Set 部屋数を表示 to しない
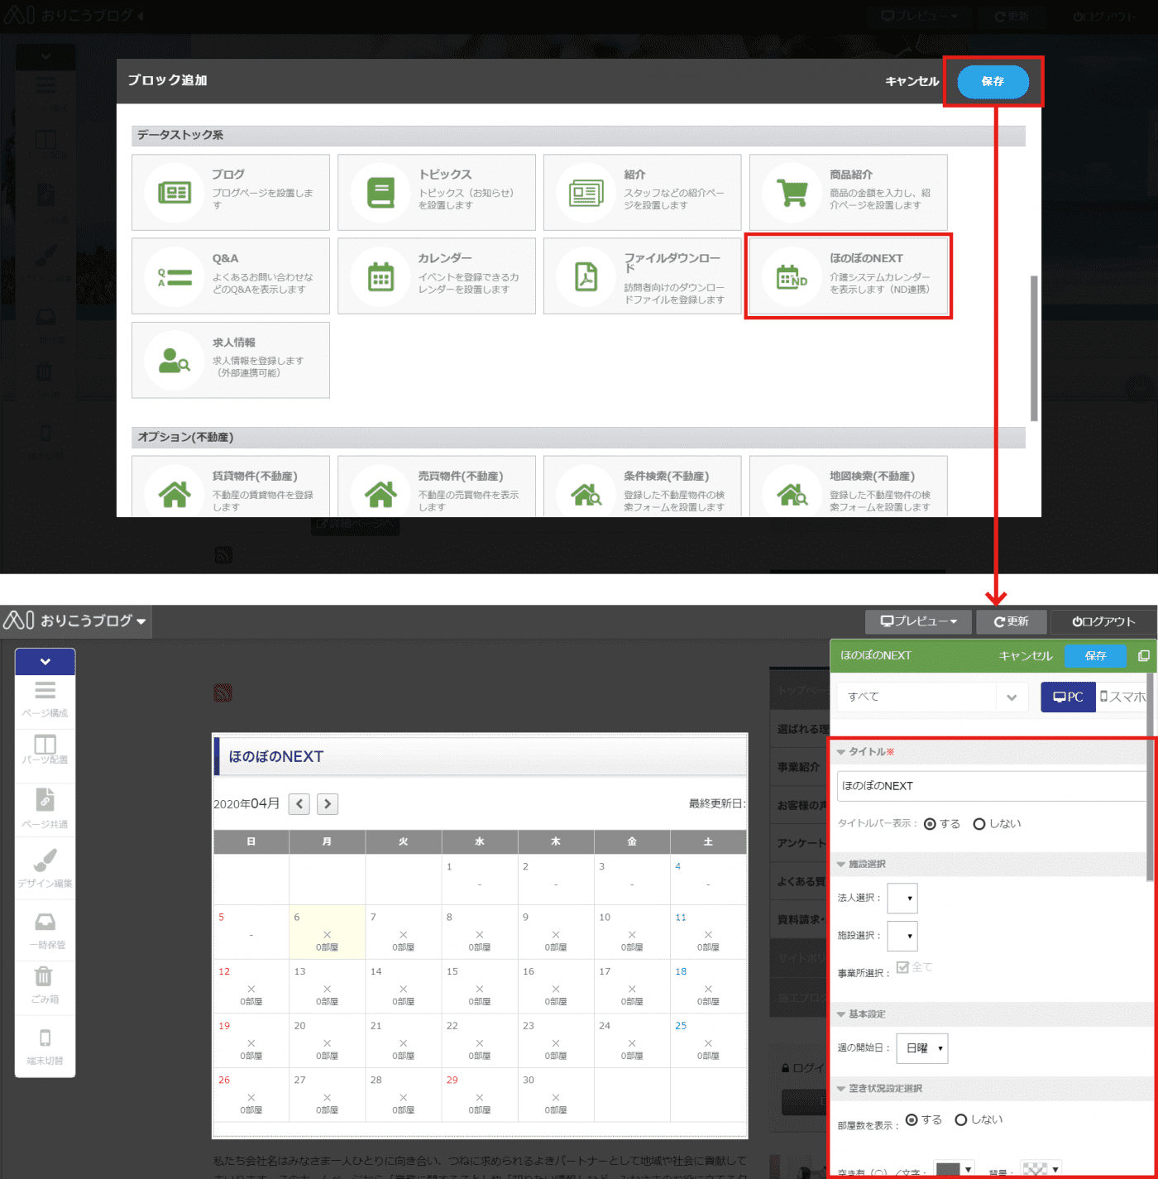 (961, 1119)
